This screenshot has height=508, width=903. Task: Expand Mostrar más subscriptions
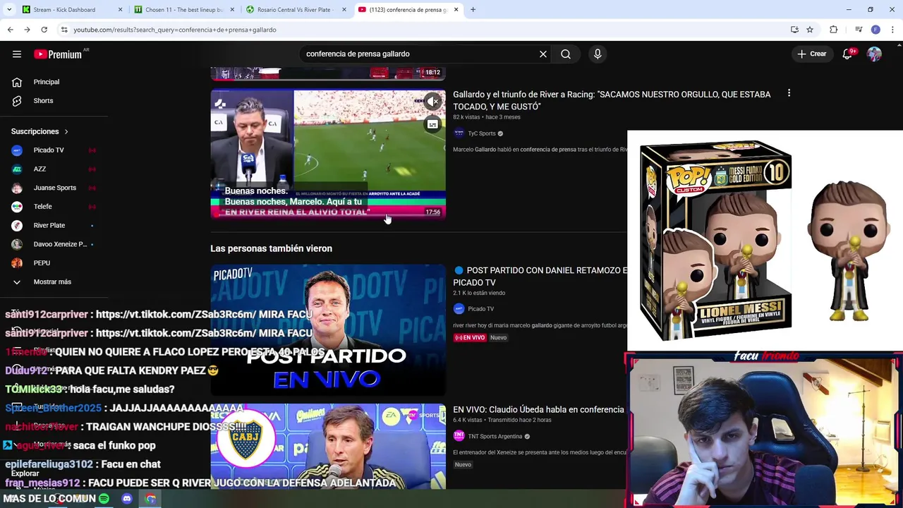point(54,282)
